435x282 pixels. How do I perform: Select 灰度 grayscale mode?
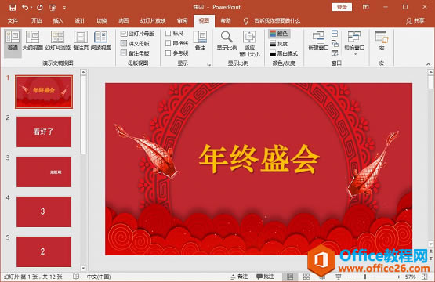tap(279, 44)
